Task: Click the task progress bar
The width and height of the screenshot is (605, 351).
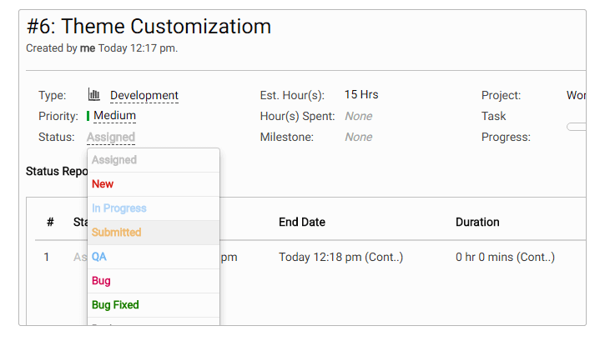Action: [577, 127]
